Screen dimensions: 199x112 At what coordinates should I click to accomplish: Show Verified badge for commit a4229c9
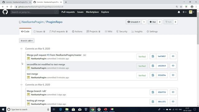pos(142,66)
